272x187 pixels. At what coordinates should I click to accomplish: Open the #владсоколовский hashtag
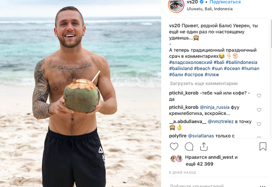click(x=191, y=63)
